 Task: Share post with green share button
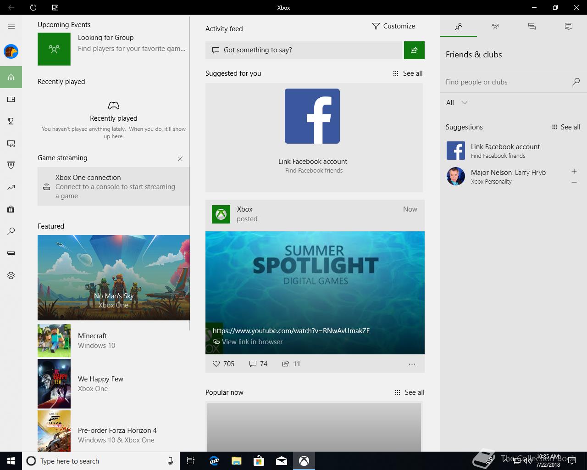pyautogui.click(x=414, y=50)
